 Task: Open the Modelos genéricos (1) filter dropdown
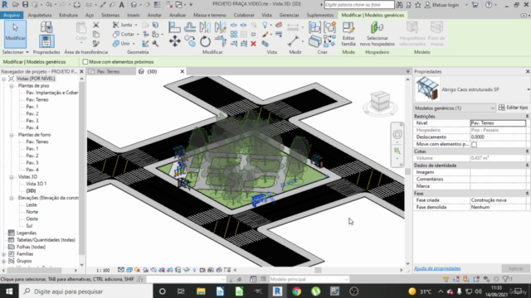pyautogui.click(x=455, y=108)
